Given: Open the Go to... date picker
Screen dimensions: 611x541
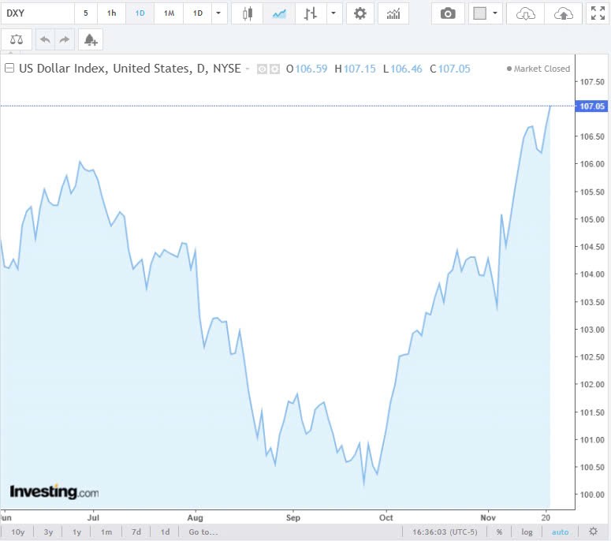Looking at the screenshot, I should tap(203, 532).
